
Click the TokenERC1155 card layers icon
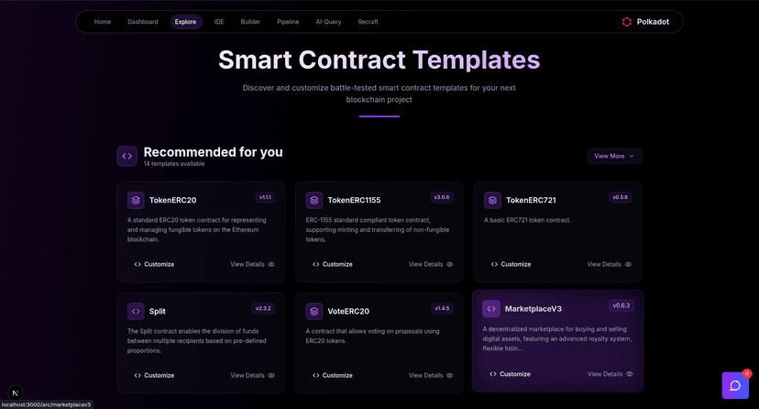point(314,200)
